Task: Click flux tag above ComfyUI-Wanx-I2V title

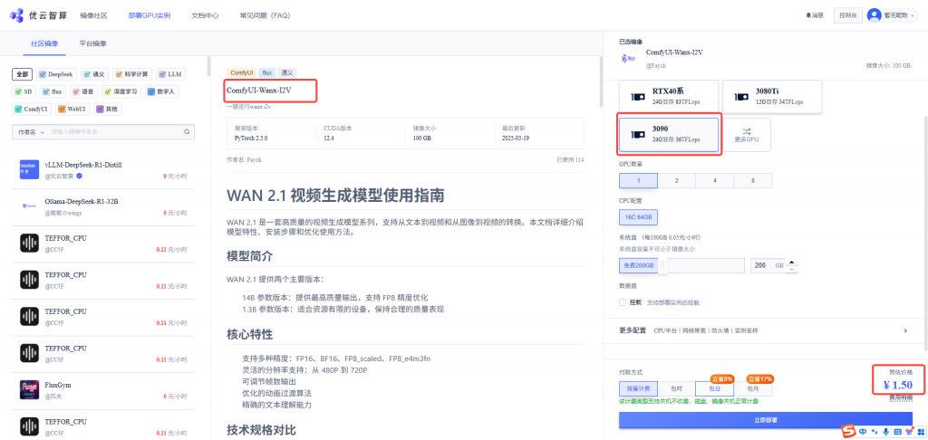Action: [266, 72]
